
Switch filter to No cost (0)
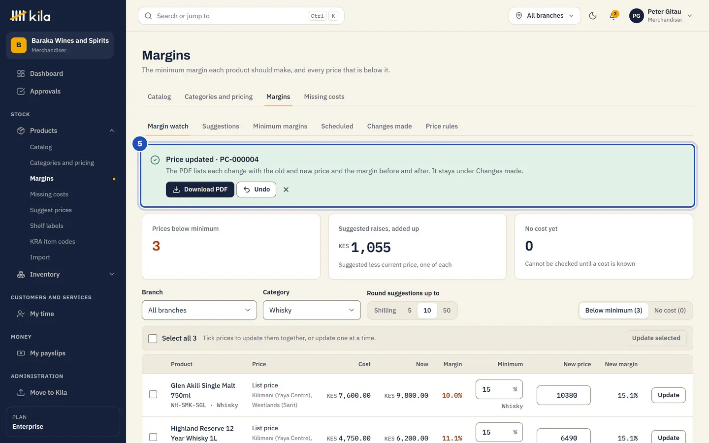[x=670, y=311]
